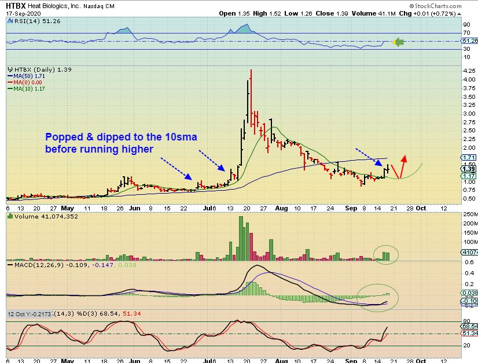The image size is (478, 363).
Task: Click the MA(50) 1.71 legend entry
Action: tap(26, 76)
